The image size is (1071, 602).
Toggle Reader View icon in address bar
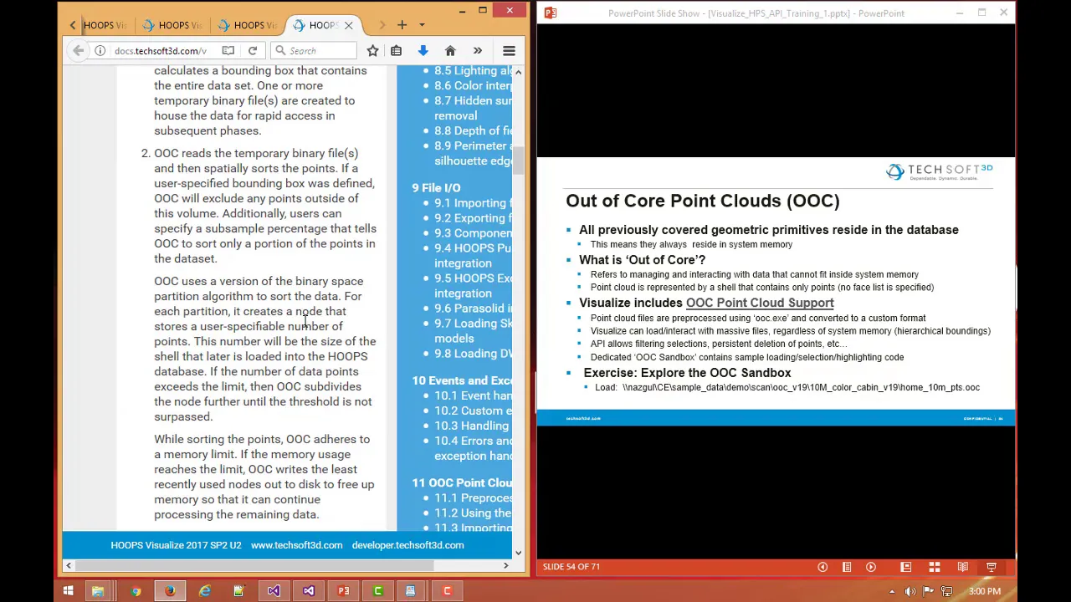coord(228,51)
